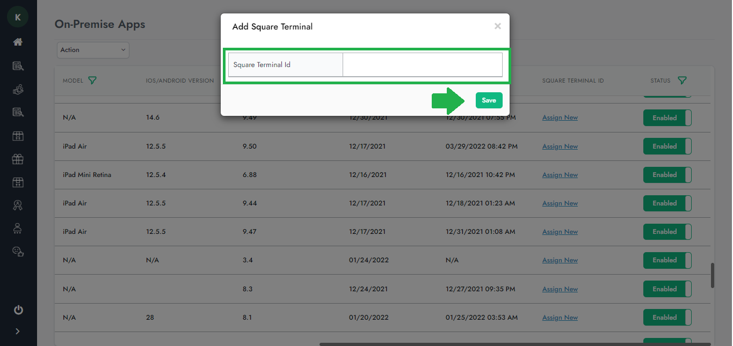Screen dimensions: 733x346
Task: Open the gift box icon in sidebar
Action: coord(18,159)
